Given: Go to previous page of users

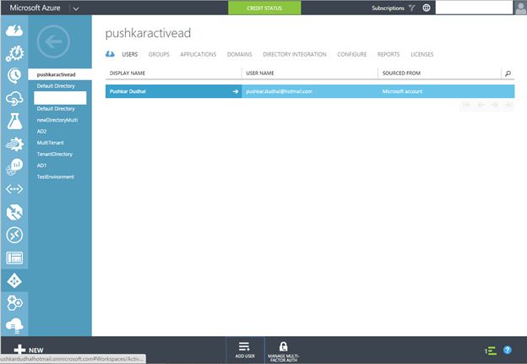Looking at the screenshot, I should click(x=481, y=105).
